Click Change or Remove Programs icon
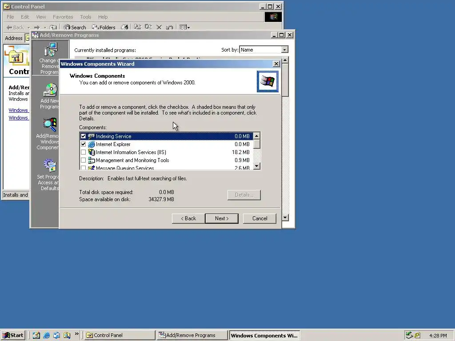 51,49
